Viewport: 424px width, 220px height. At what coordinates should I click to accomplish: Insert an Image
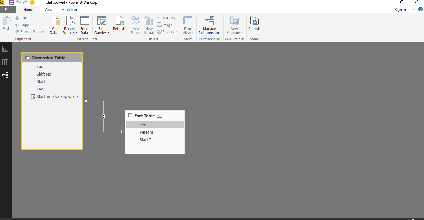(x=165, y=25)
